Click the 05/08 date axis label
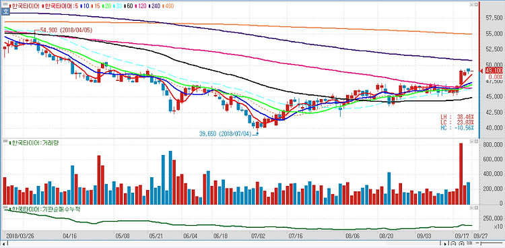Viewport: 505px width, 248px height. (x=123, y=236)
